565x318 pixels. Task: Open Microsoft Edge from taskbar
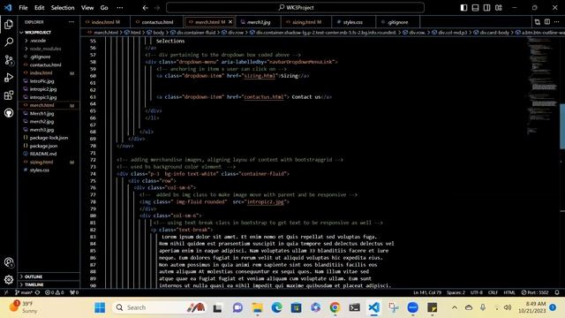coord(276,307)
